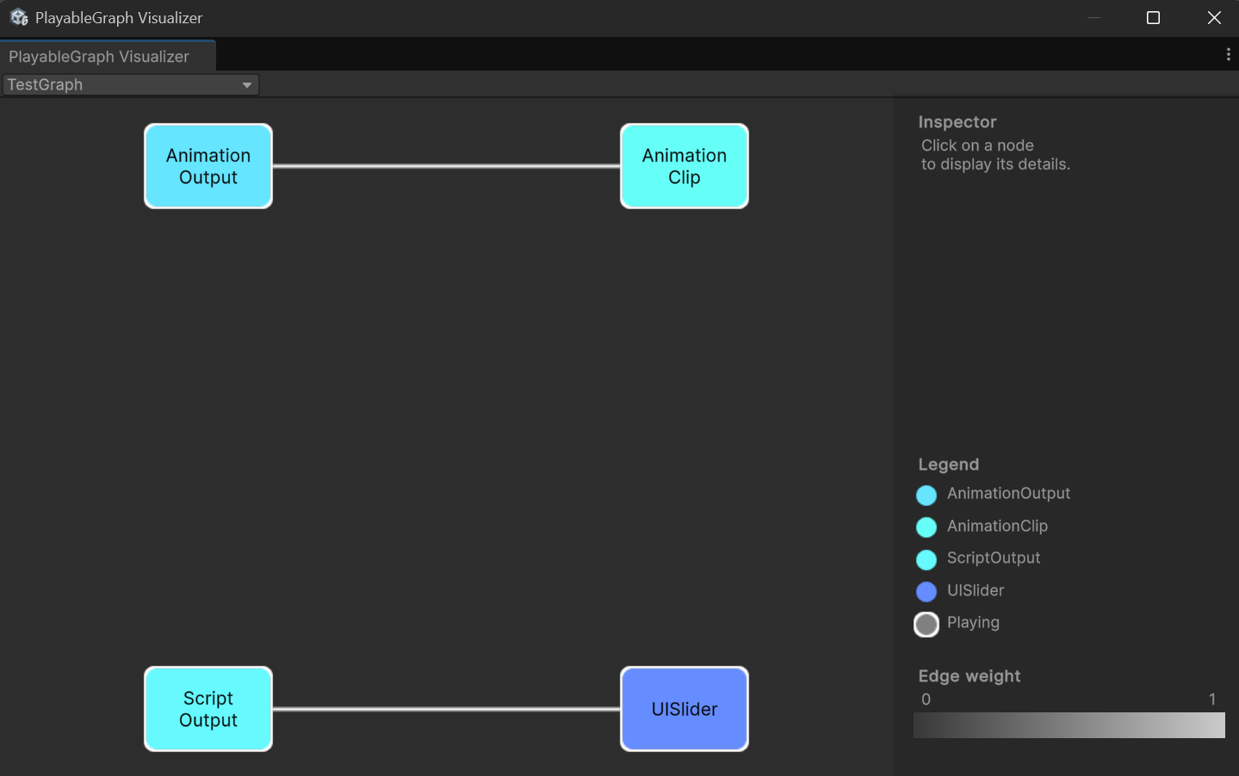Image resolution: width=1239 pixels, height=776 pixels.
Task: Click the edge between Script Output and UISlider
Action: tap(446, 709)
